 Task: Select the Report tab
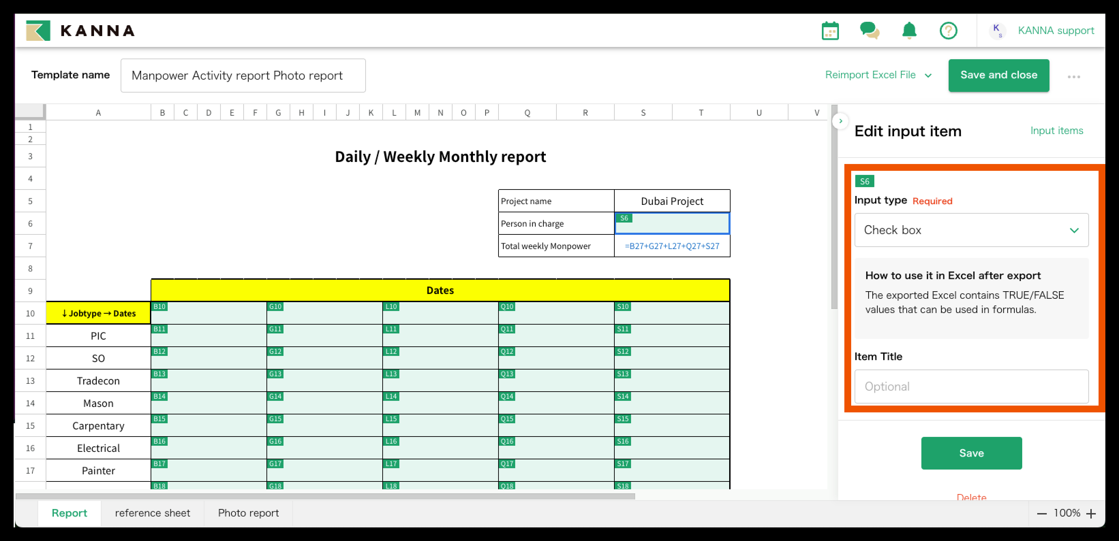tap(70, 513)
